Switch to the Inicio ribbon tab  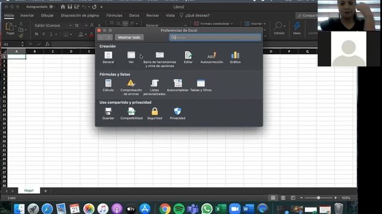tap(9, 15)
